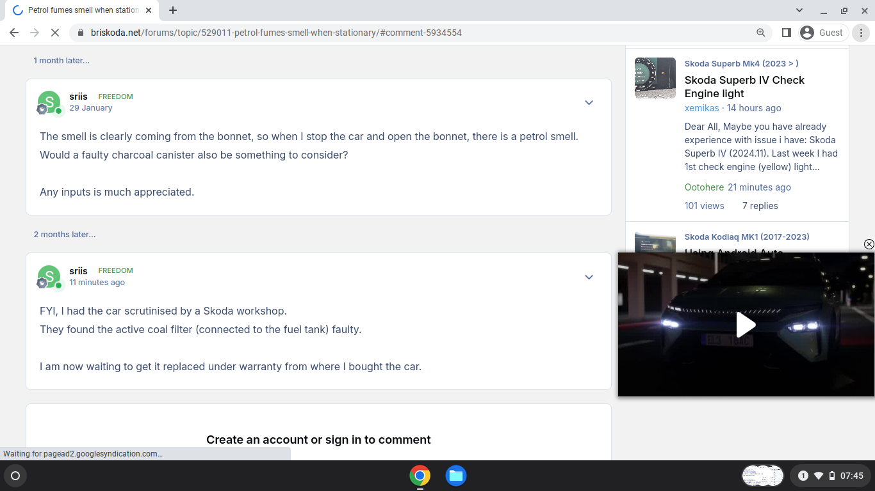Open the tab search dropdown arrow
Viewport: 875px width, 491px height.
tap(799, 10)
